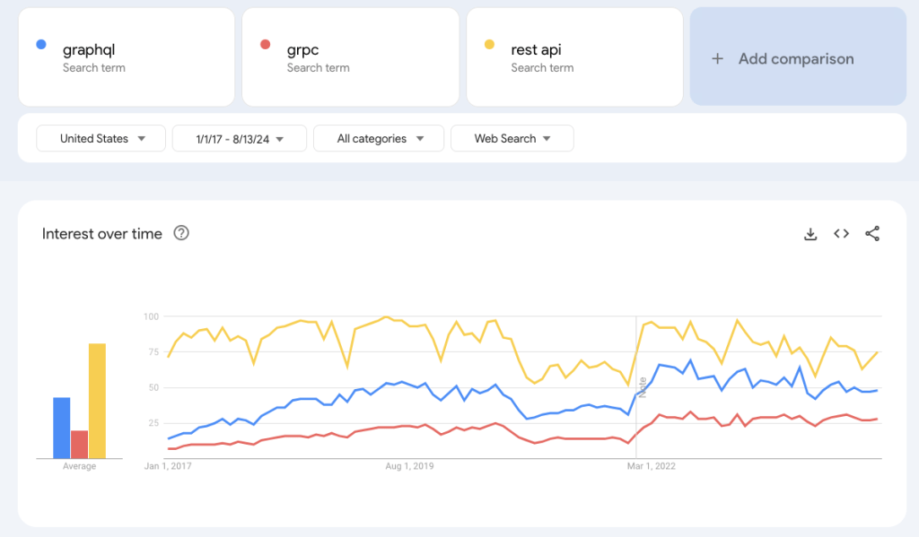Open help for Interest over time
Screen dimensions: 919x537
181,234
